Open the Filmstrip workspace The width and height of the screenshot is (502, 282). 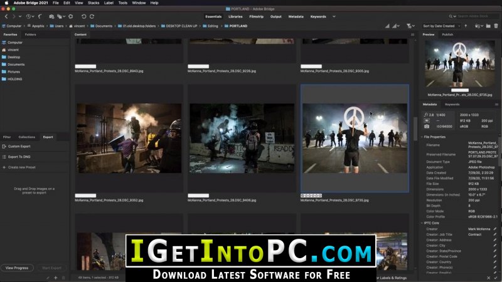pos(257,17)
